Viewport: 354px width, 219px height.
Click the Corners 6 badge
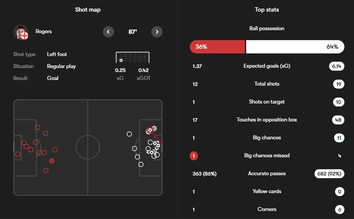click(339, 209)
